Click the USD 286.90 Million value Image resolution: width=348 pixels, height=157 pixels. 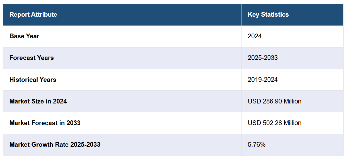[274, 101]
